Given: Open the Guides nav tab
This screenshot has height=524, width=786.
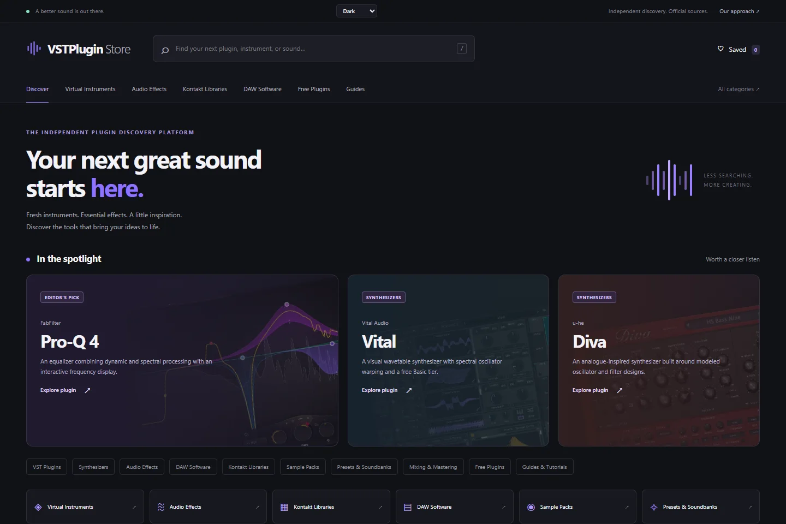Looking at the screenshot, I should [x=355, y=89].
